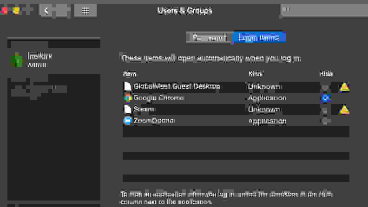Select the Login Items tab
368x207 pixels.
[x=259, y=38]
